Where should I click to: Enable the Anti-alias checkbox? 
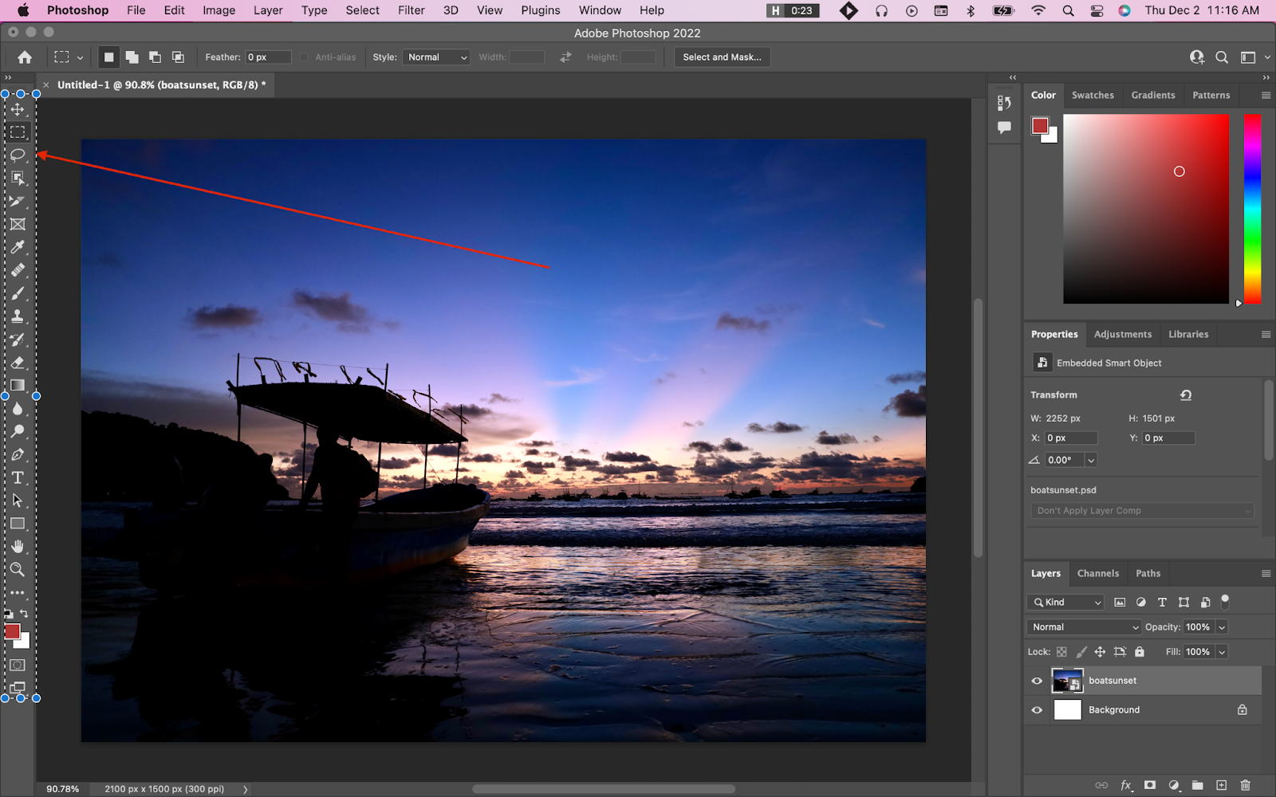pyautogui.click(x=305, y=57)
